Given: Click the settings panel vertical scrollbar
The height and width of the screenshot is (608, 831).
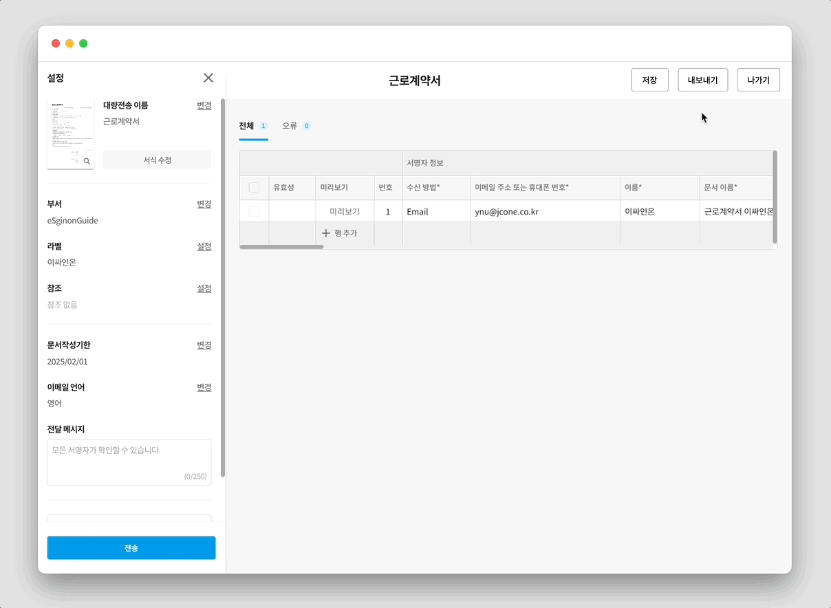Looking at the screenshot, I should pyautogui.click(x=223, y=287).
